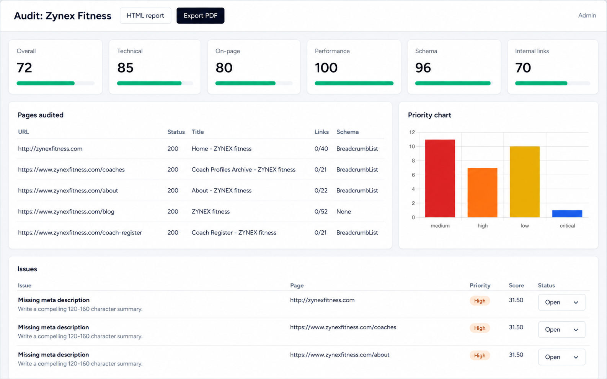Click the URL column header
The image size is (607, 379).
(x=23, y=132)
